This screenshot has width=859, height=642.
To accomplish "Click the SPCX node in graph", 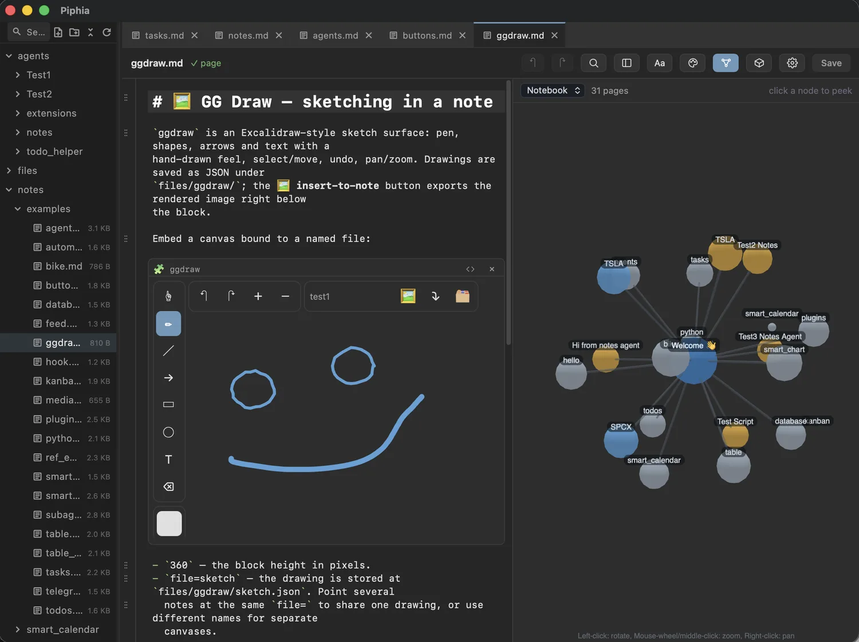I will tap(621, 441).
